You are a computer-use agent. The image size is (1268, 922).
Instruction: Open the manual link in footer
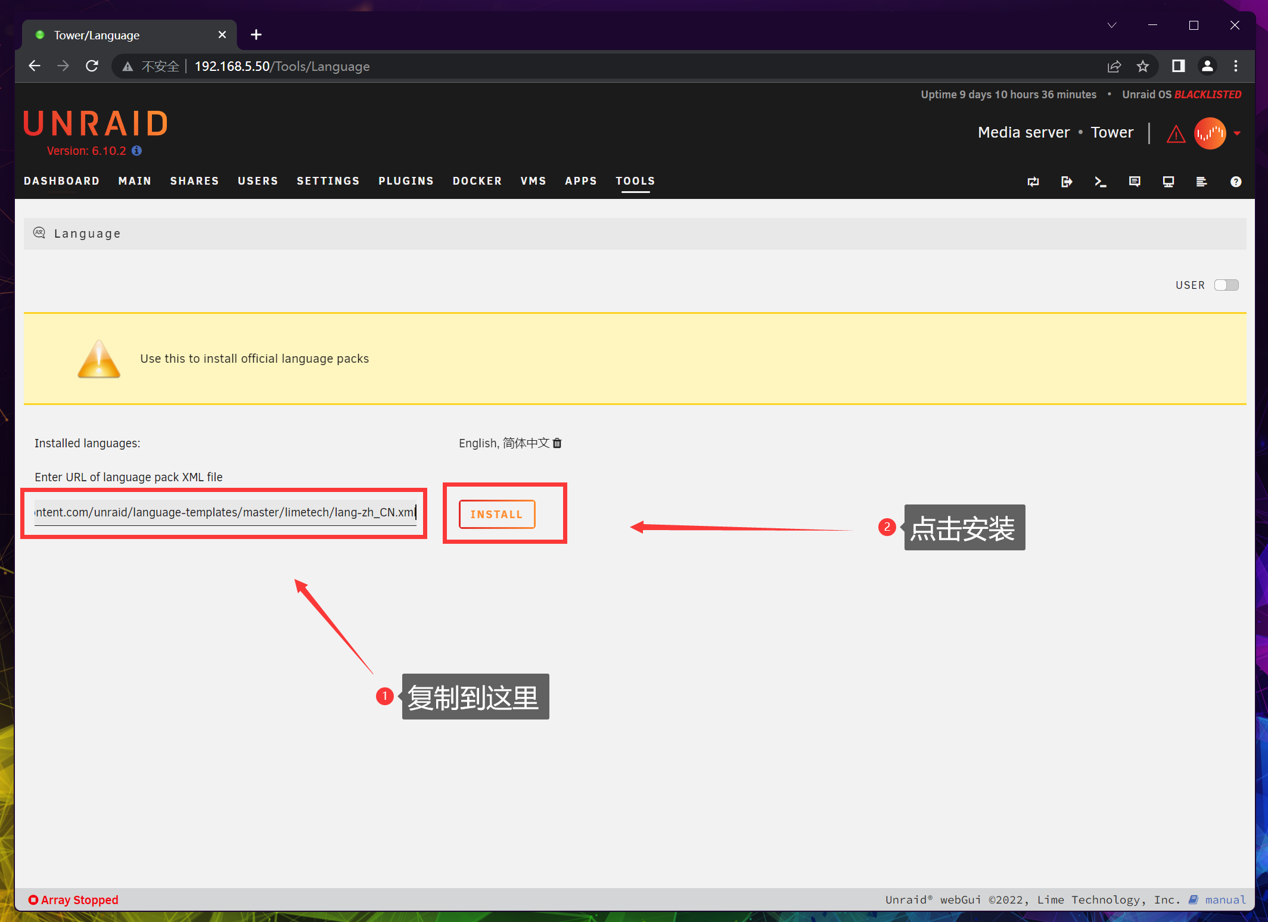pyautogui.click(x=1225, y=900)
